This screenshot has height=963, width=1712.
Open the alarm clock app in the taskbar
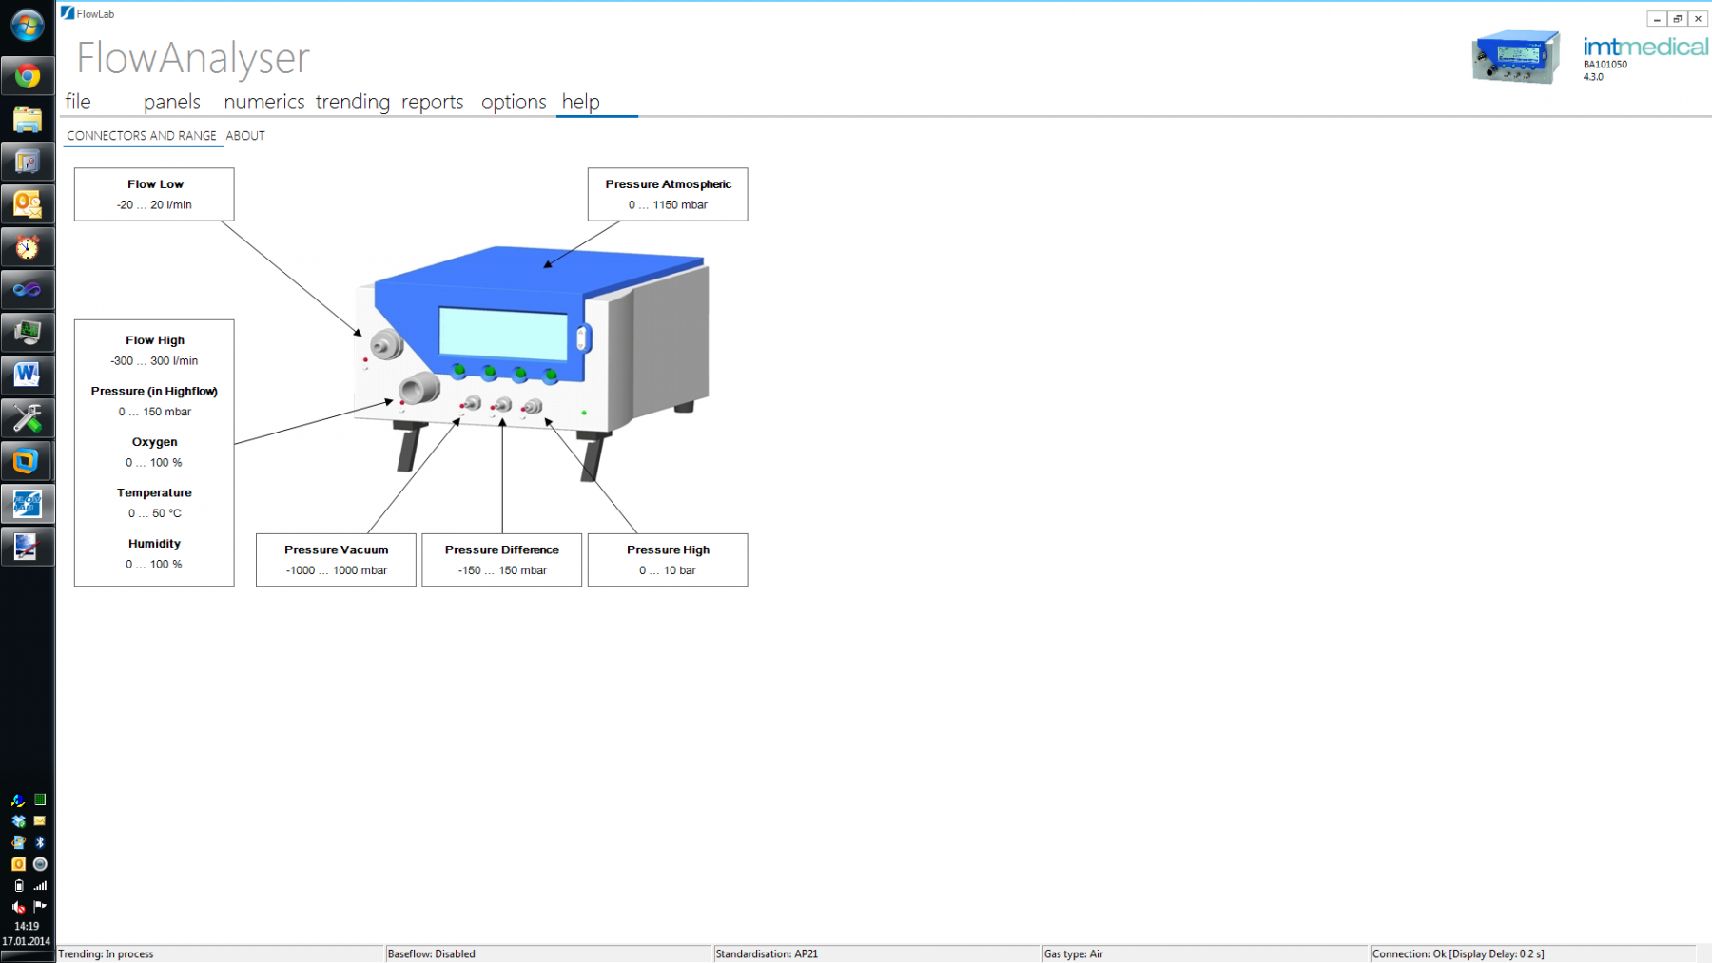pyautogui.click(x=27, y=246)
